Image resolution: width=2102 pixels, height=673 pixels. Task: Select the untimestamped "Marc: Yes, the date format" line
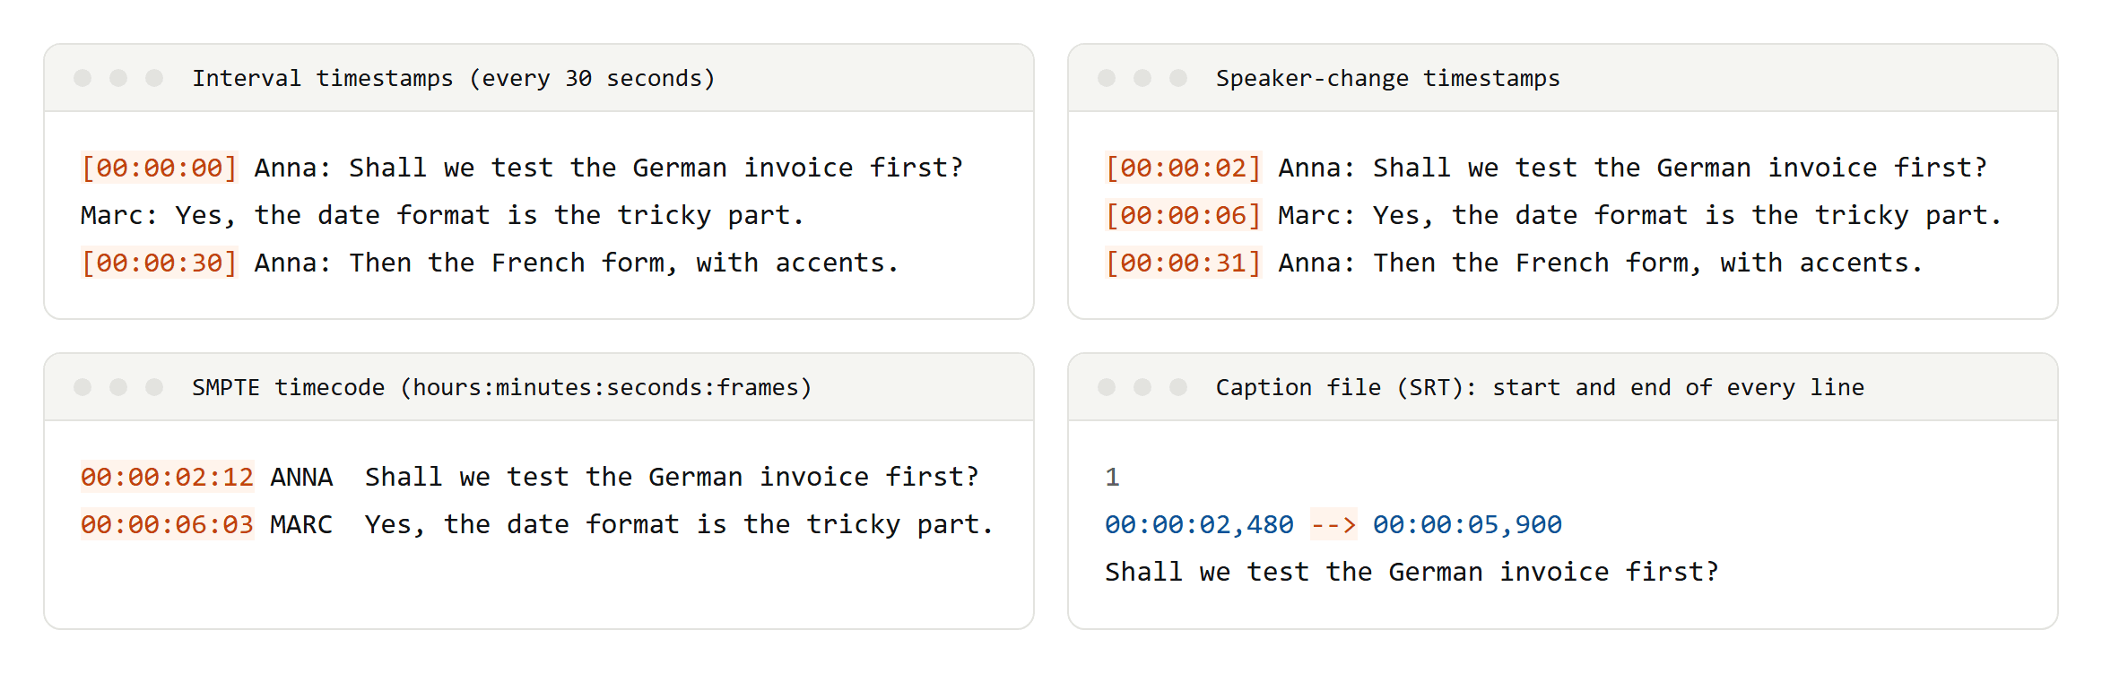point(442,216)
